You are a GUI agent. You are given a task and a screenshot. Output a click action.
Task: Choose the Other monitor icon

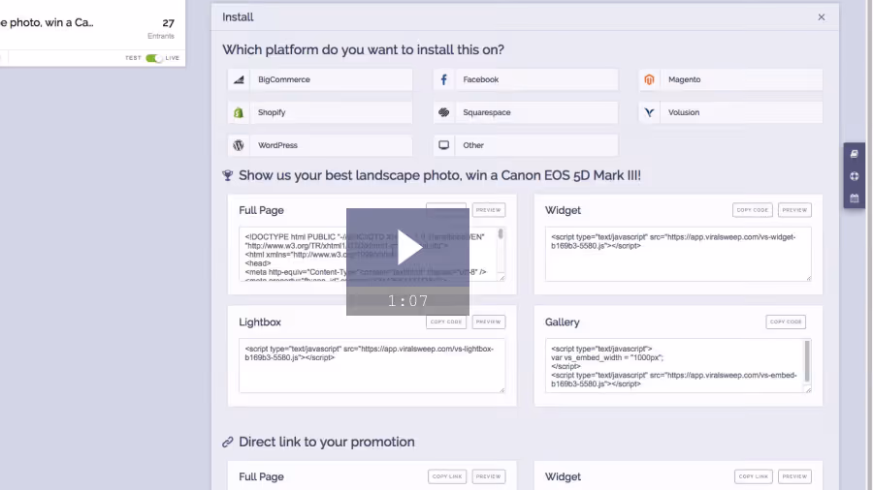(443, 145)
